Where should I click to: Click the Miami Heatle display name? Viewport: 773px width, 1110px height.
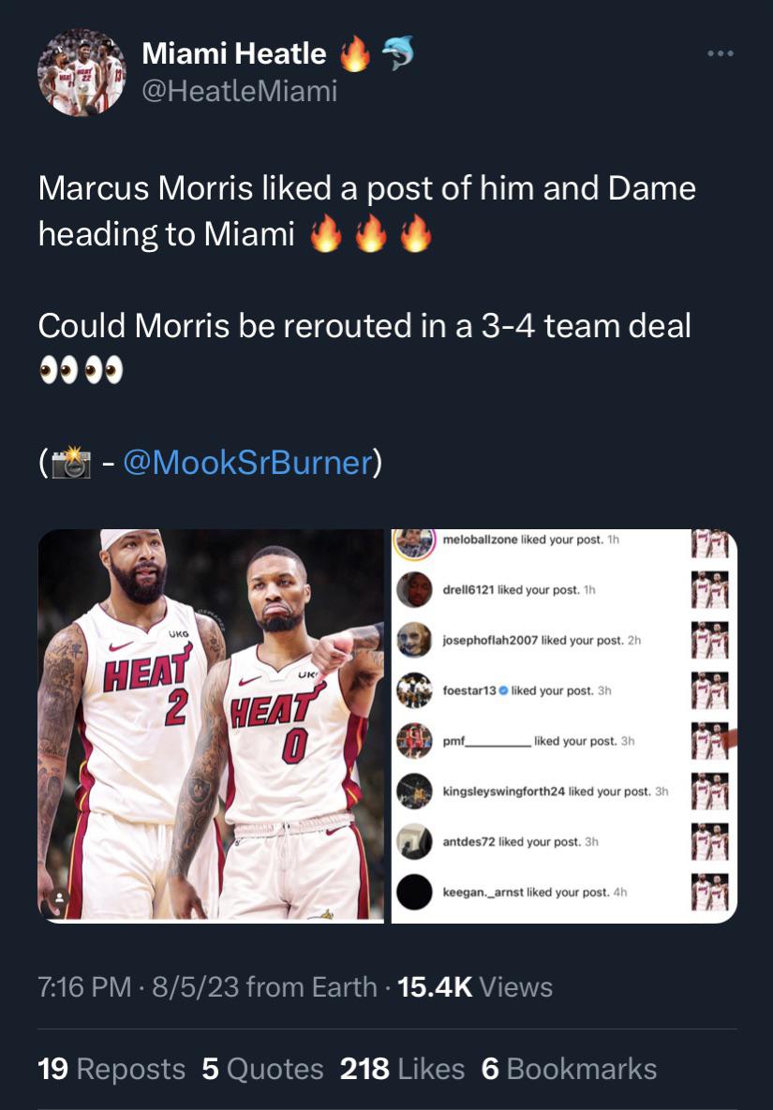pyautogui.click(x=233, y=53)
